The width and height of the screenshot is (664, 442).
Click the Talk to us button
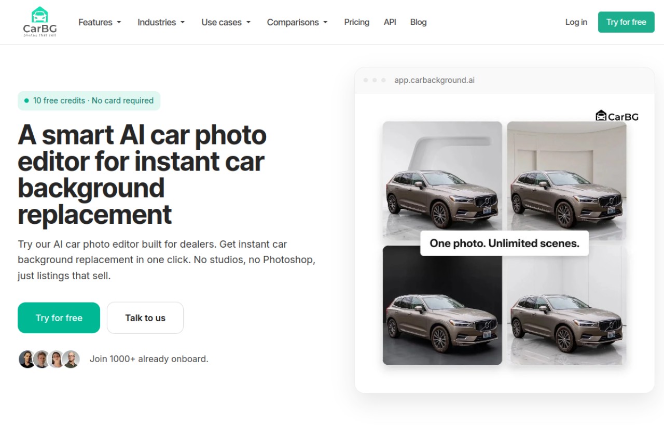click(x=145, y=318)
